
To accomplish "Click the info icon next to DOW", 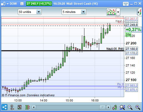I will point(22,4).
